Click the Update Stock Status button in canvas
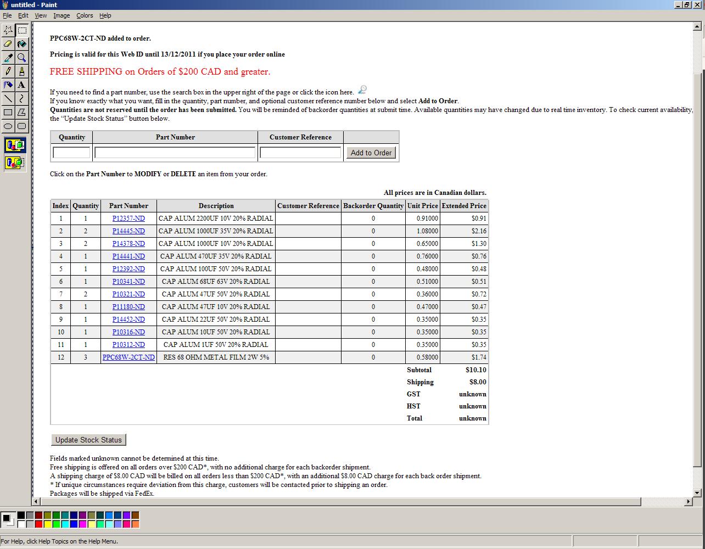Screen dimensions: 705x549 (88, 440)
